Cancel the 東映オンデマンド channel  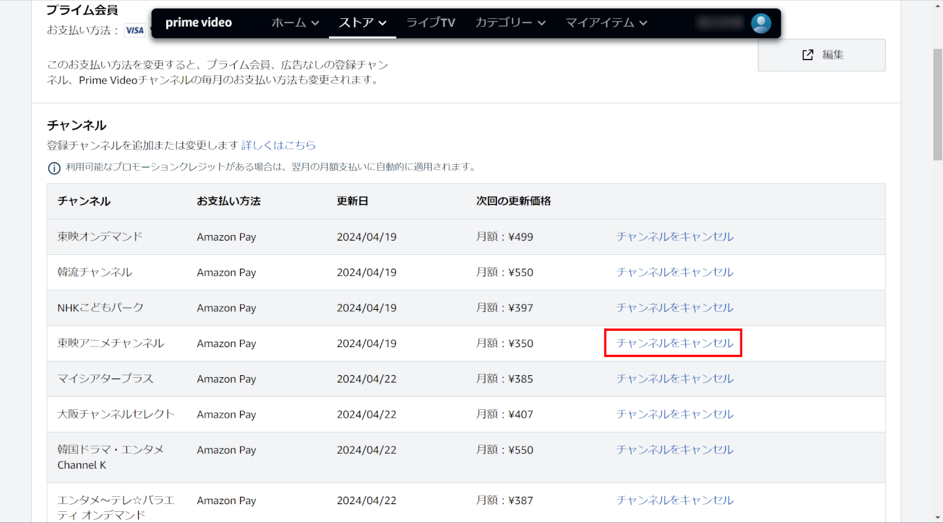point(675,237)
